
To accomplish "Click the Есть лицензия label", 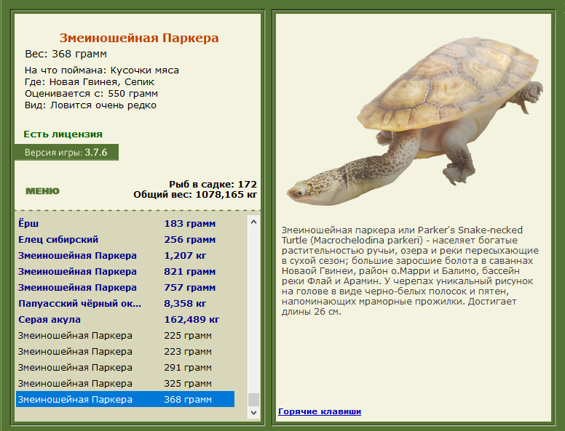I will tap(63, 134).
